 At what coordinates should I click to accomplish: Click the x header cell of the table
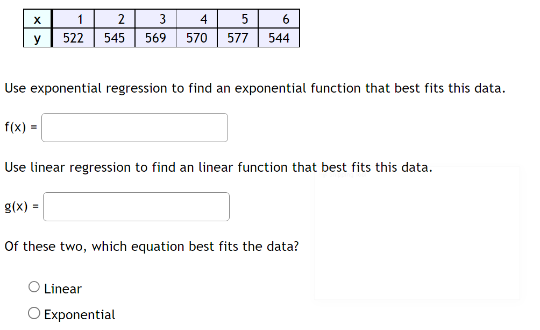click(37, 19)
